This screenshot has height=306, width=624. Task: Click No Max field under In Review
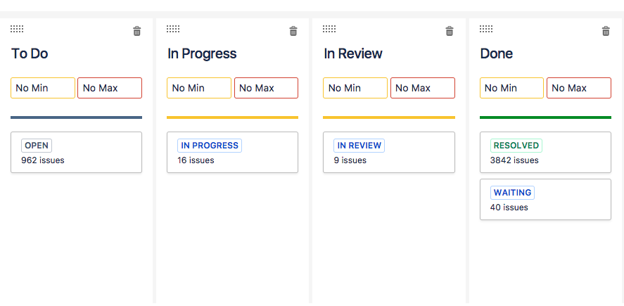(x=423, y=88)
